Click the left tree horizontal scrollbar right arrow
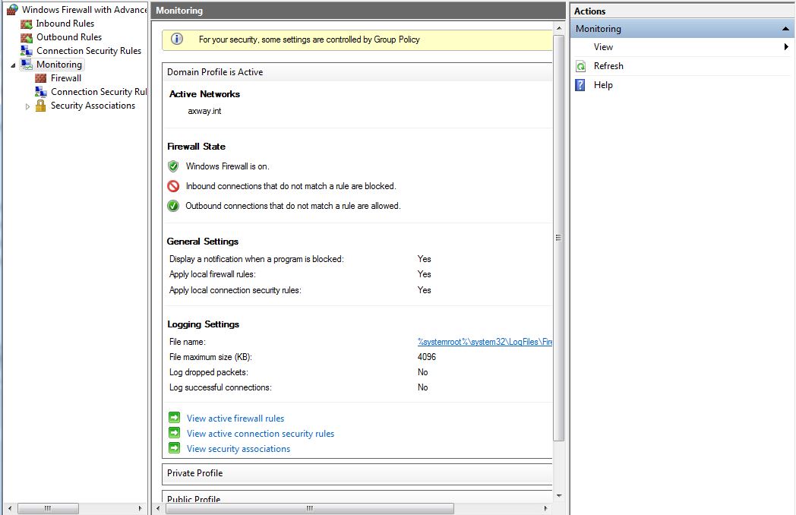The height and width of the screenshot is (515, 796). point(140,508)
